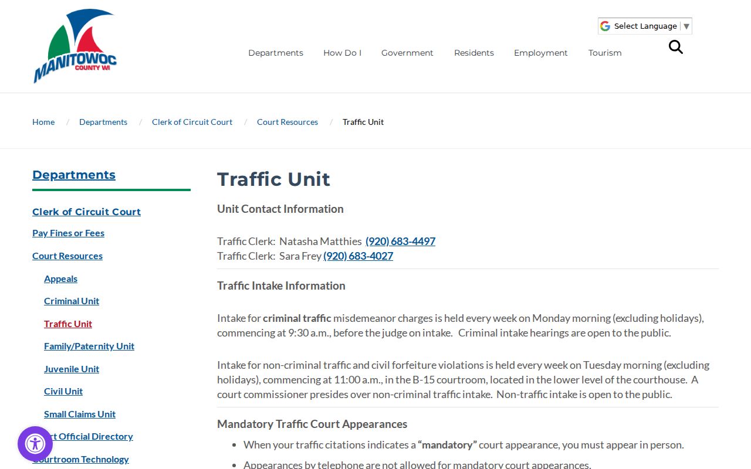Viewport: 751px width, 469px height.
Task: Click the Manitowoc County logo
Action: point(75,46)
